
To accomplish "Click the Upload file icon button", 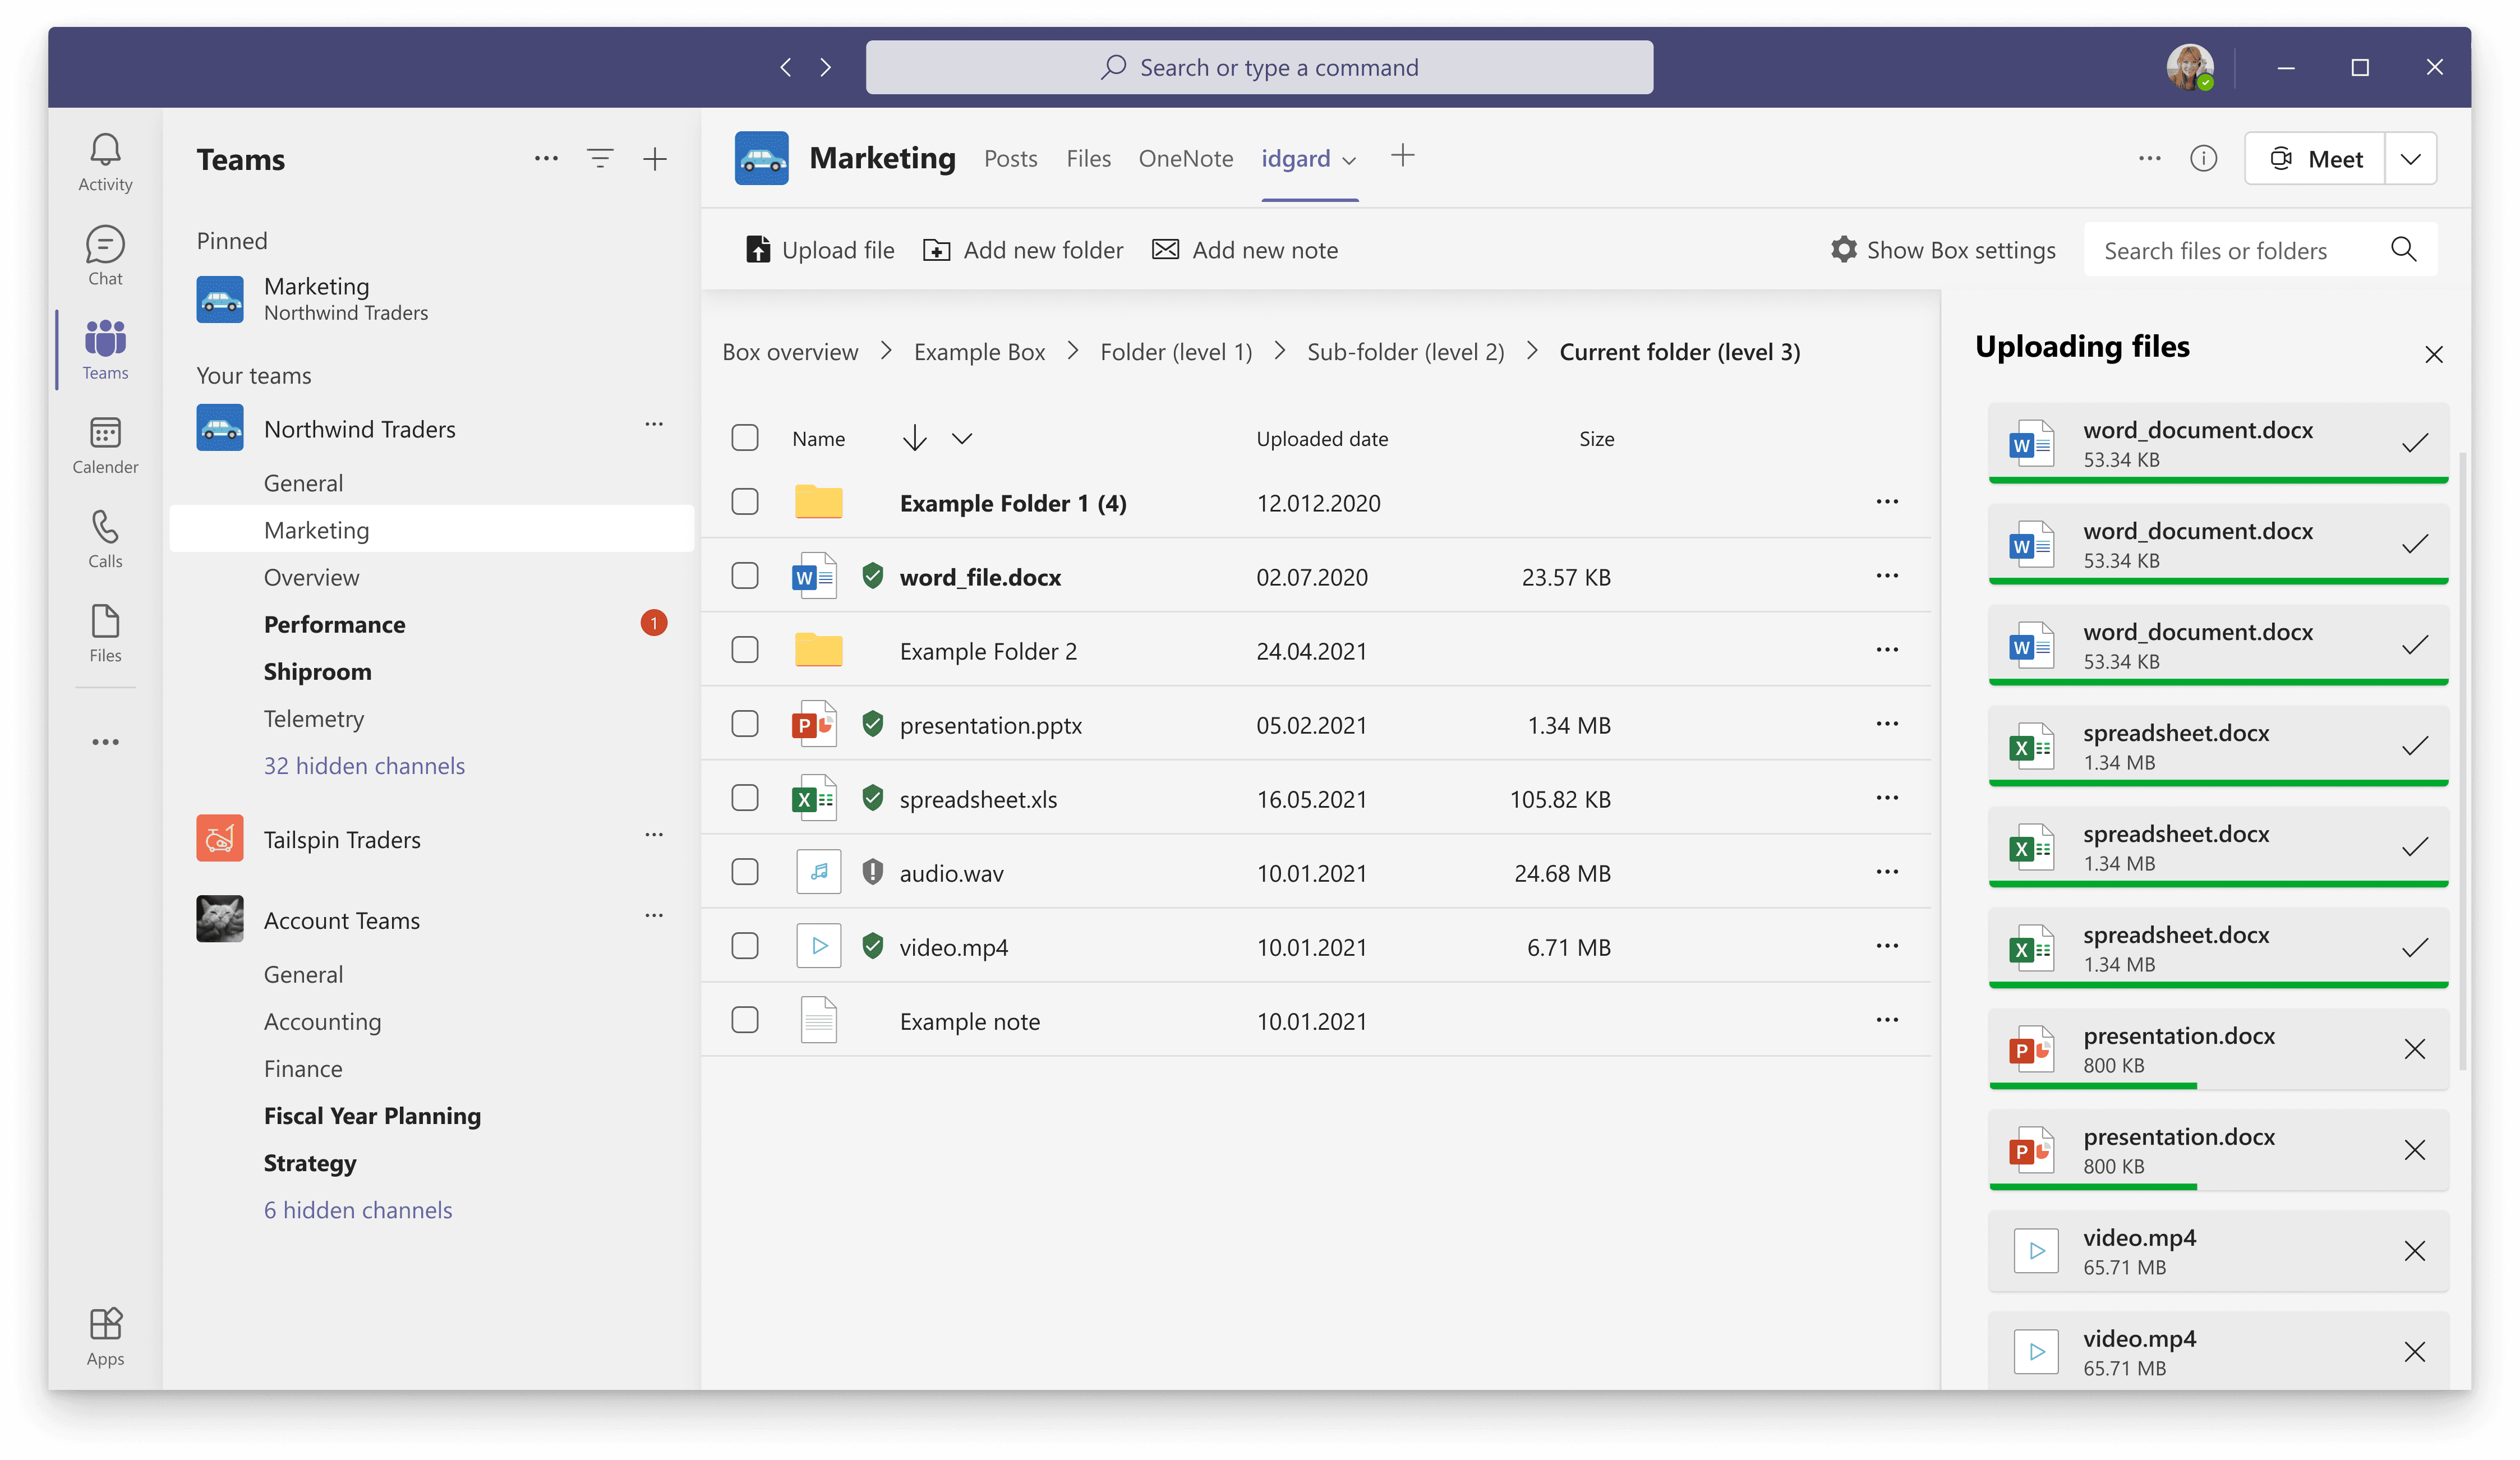I will pyautogui.click(x=758, y=250).
